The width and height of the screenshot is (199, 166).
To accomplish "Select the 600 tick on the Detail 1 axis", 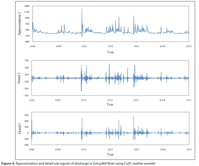I will 27,115.
